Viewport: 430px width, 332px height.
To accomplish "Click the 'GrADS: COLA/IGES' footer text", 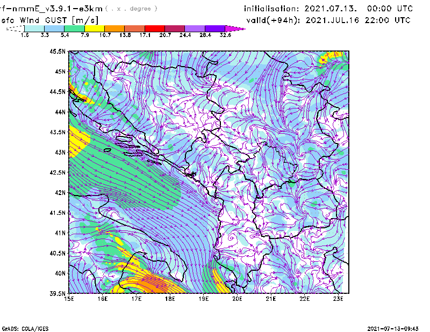I will (25, 329).
